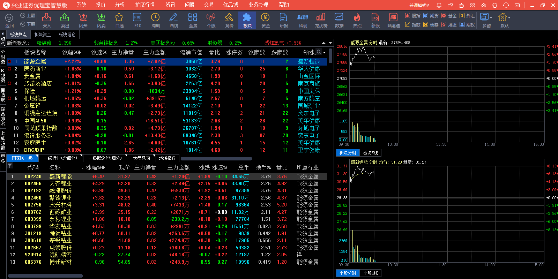Open the 龙虎榜 ranking icon
Viewport: 558px width, 279px height.
(x=321, y=20)
